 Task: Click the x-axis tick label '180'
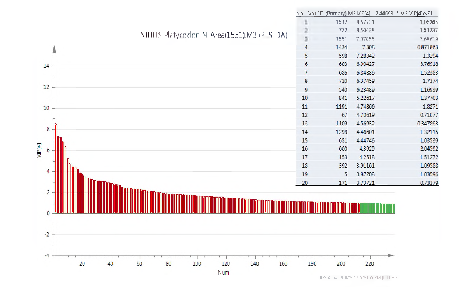tap(312, 264)
